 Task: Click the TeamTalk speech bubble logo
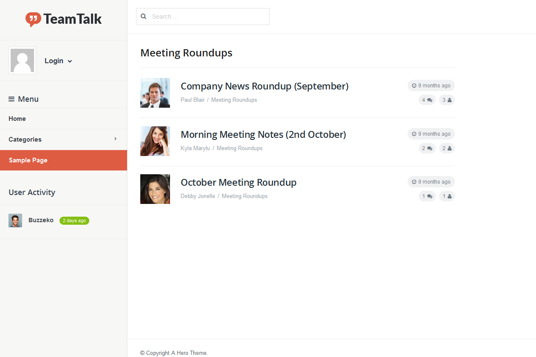33,19
